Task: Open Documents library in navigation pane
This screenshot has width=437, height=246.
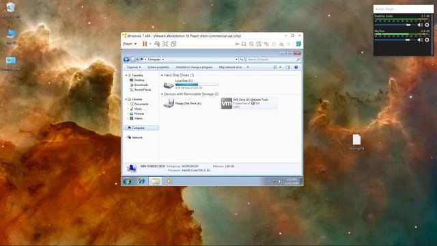Action: coord(139,104)
